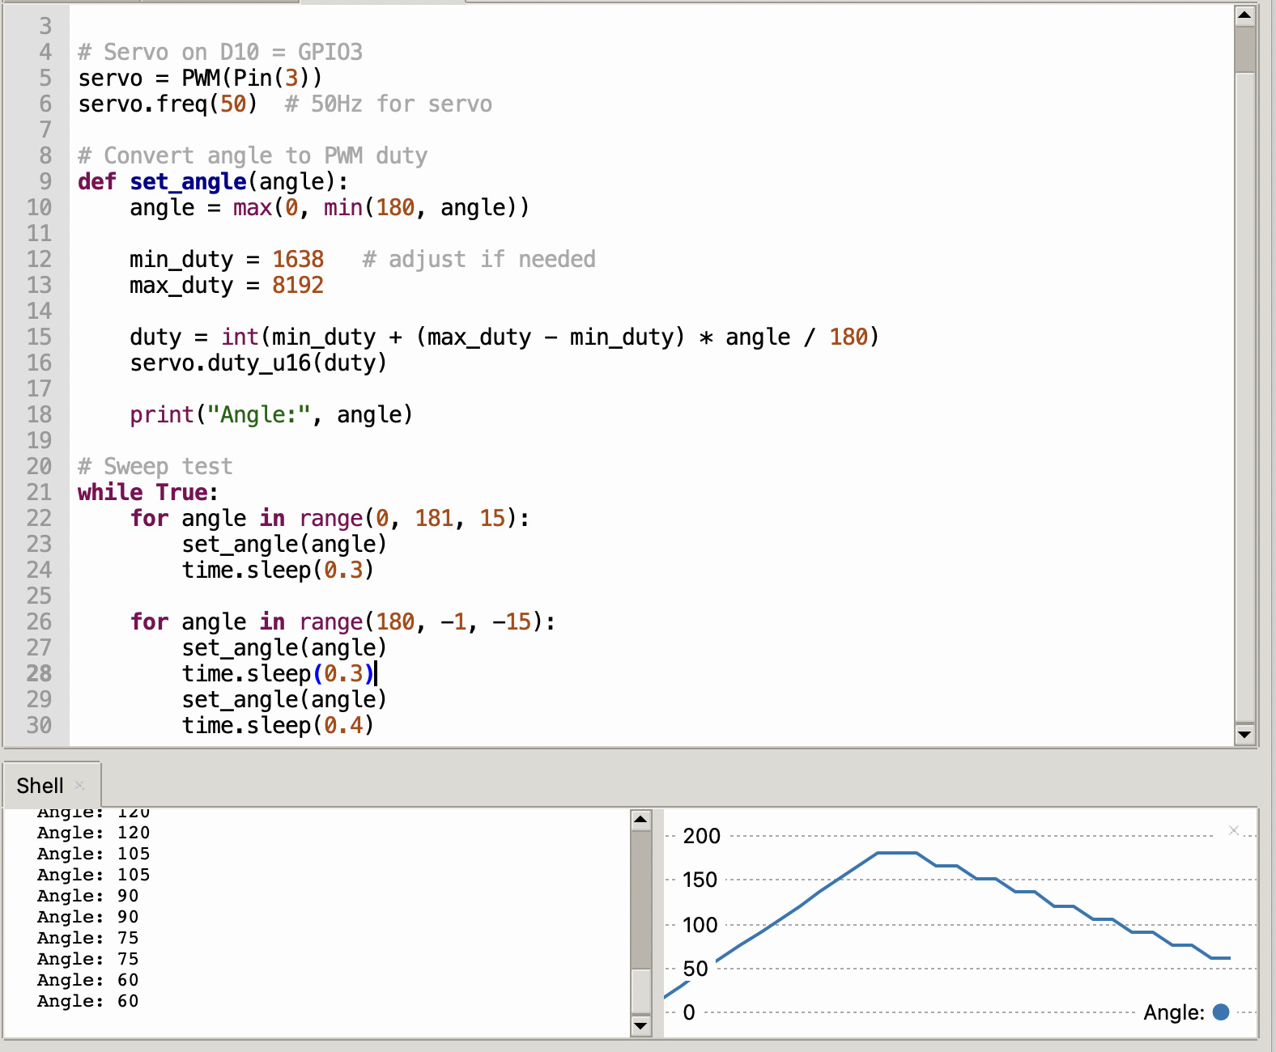This screenshot has width=1276, height=1052.
Task: Click the 'time.sleep(0.4)' call
Action: tap(278, 726)
